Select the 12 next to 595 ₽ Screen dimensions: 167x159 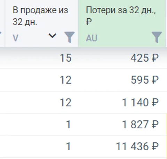click(x=66, y=80)
